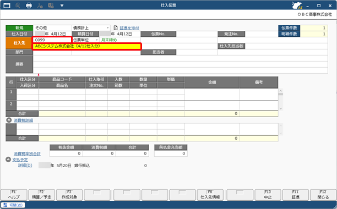Click the printer icon in title bar
The image size is (337, 209).
pos(29,5)
